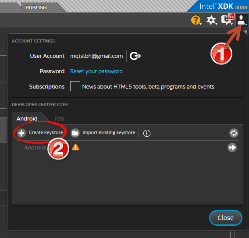249x238 pixels.
Task: Show keystore info via the circled i icon
Action: point(147,133)
